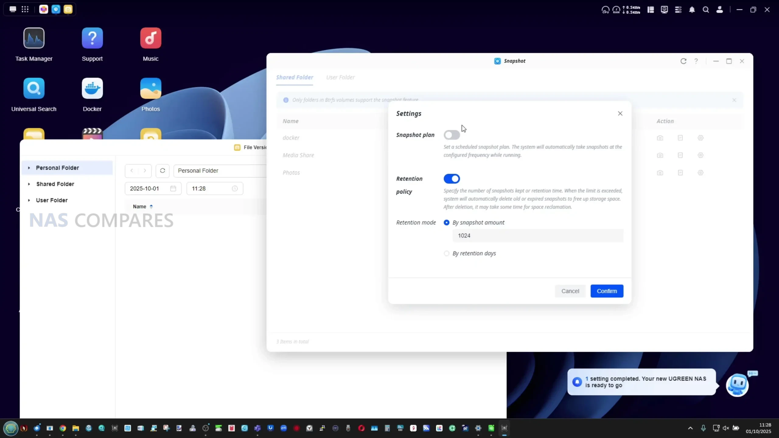Click the snapshot amount field showing 1024

click(537, 236)
